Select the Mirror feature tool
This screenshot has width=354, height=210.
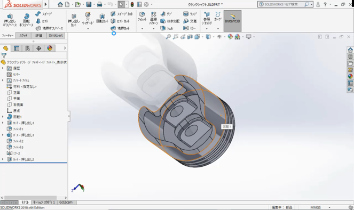click(x=190, y=28)
